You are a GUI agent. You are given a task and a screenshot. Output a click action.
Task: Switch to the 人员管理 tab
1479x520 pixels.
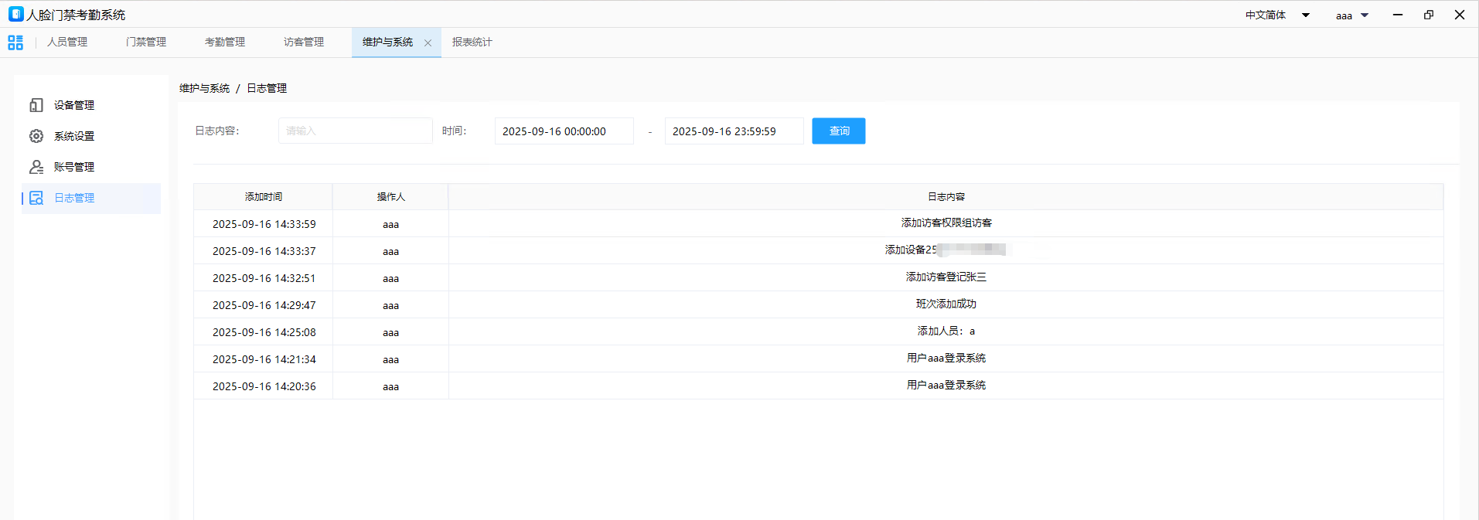pos(67,42)
